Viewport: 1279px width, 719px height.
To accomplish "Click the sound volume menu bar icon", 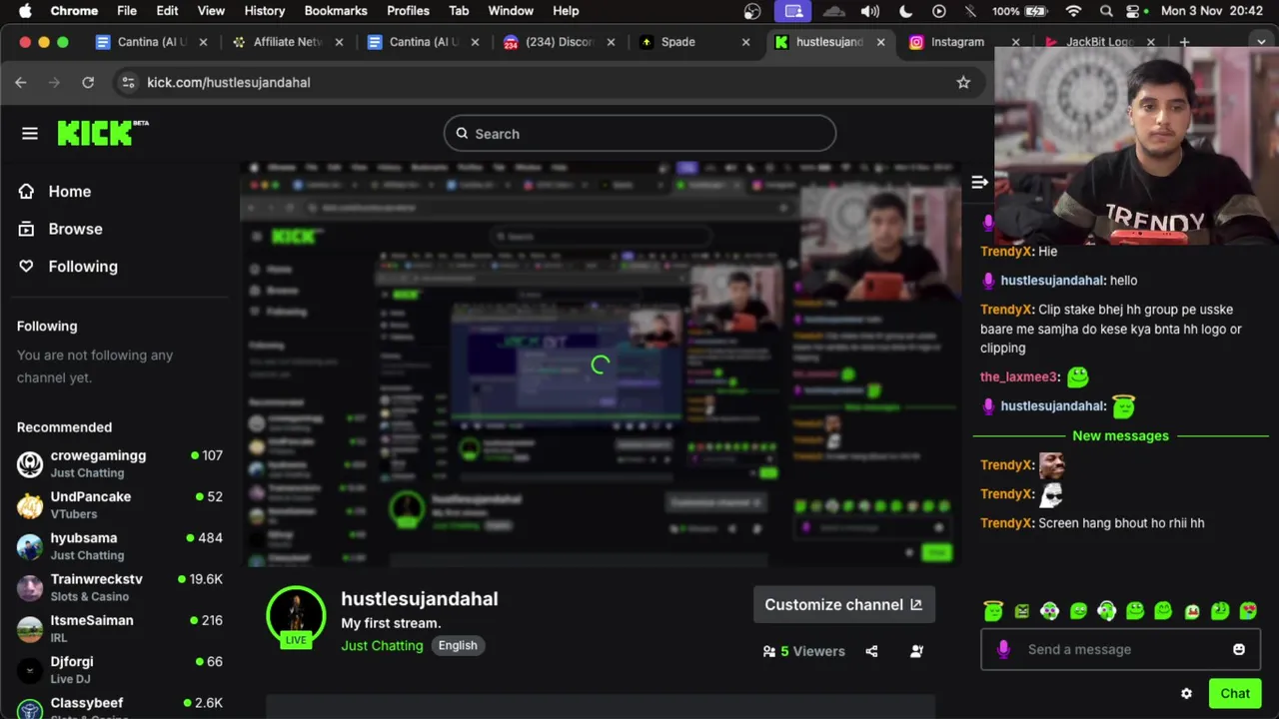I will click(870, 11).
